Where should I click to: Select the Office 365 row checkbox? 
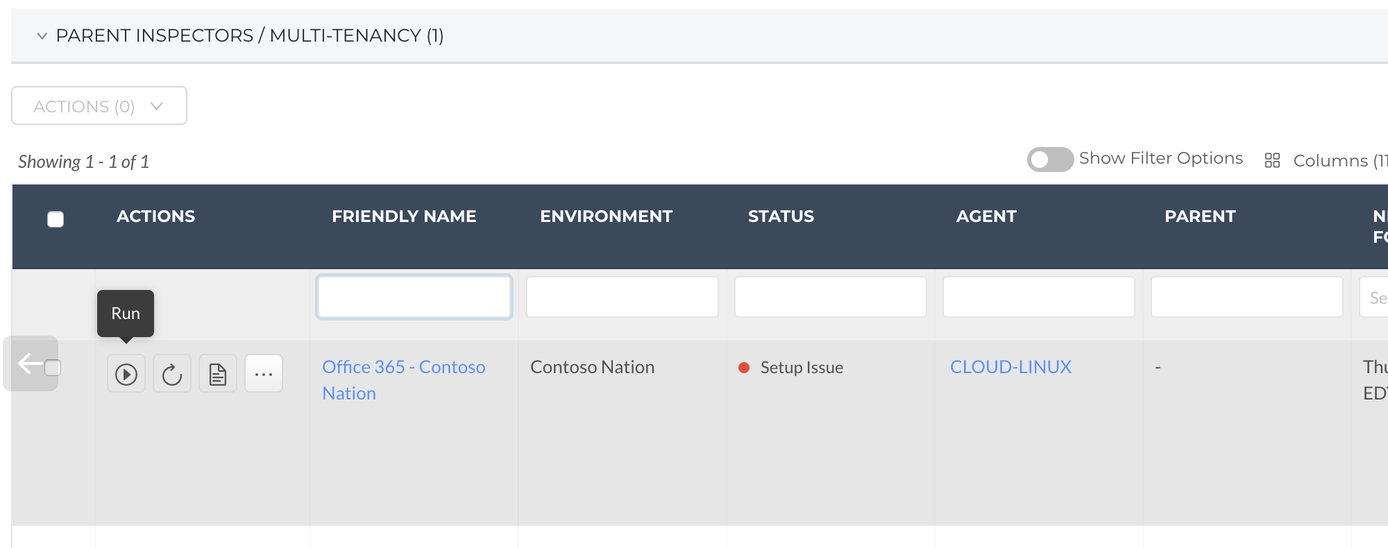tap(53, 368)
